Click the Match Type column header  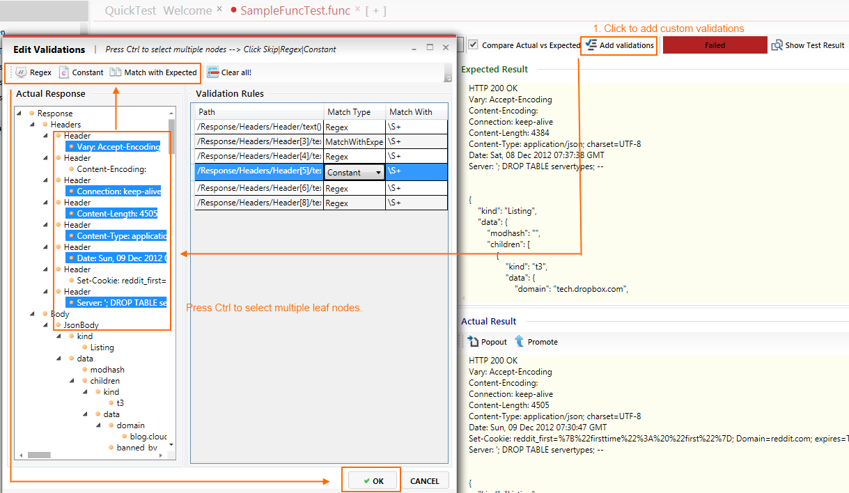pos(355,112)
